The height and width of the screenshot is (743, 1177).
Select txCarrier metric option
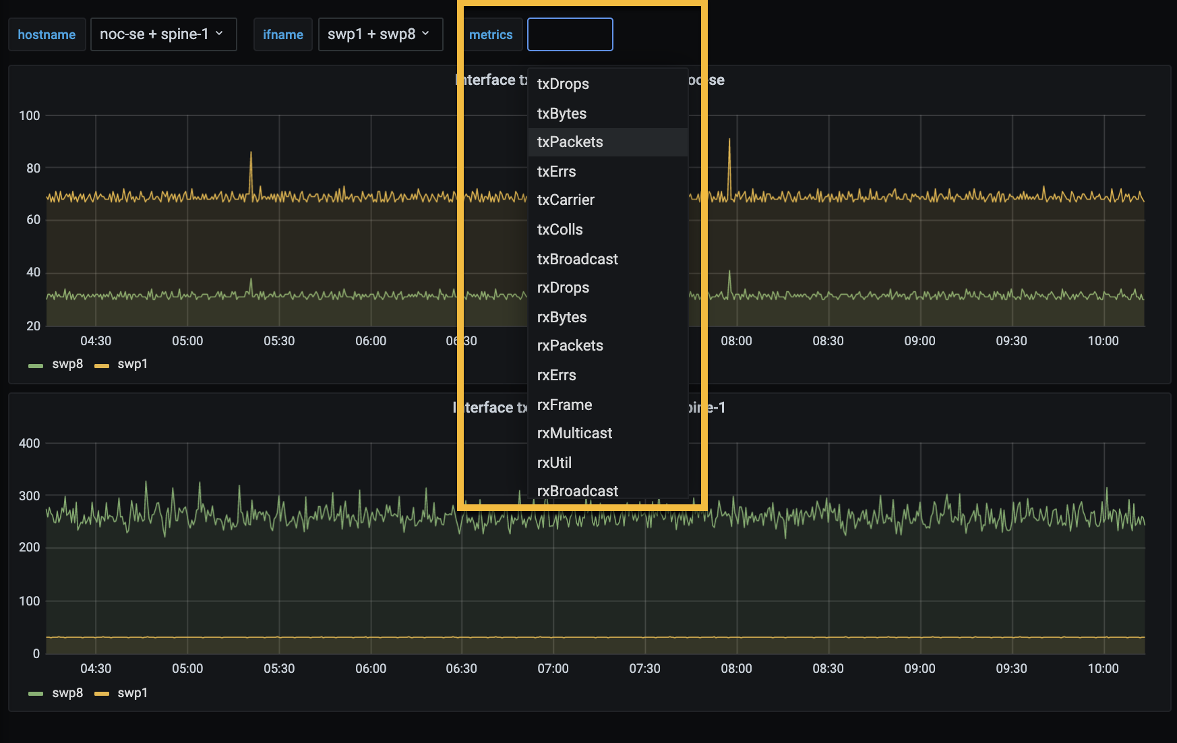[566, 200]
